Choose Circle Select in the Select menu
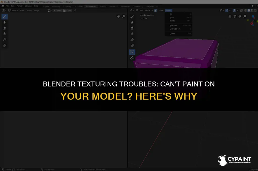The image size is (258, 171). [x=179, y=29]
